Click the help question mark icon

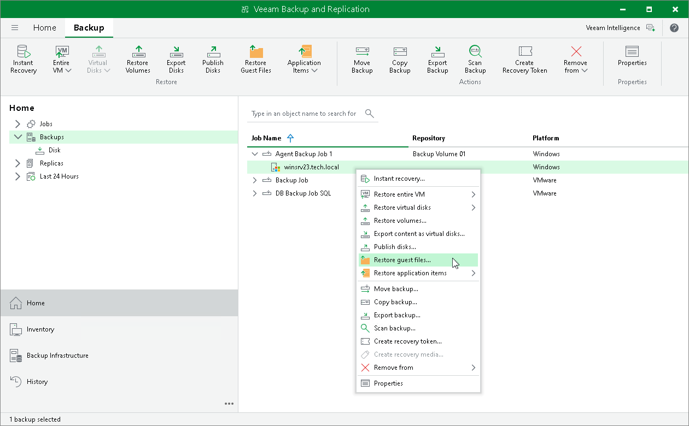click(x=674, y=28)
